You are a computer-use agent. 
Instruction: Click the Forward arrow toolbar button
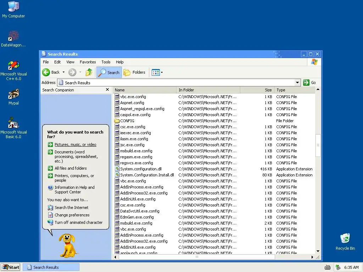point(72,72)
